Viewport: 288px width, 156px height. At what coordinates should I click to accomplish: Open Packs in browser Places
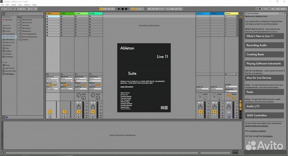point(7,65)
